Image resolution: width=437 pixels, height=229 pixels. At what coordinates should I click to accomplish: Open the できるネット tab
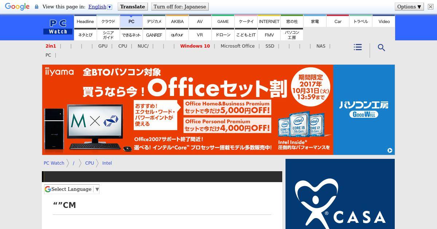click(131, 35)
